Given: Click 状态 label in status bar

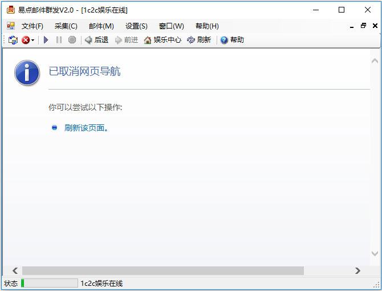Looking at the screenshot, I should pyautogui.click(x=11, y=284).
